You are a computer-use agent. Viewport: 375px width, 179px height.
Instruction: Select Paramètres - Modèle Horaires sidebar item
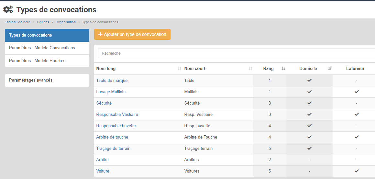coord(37,61)
